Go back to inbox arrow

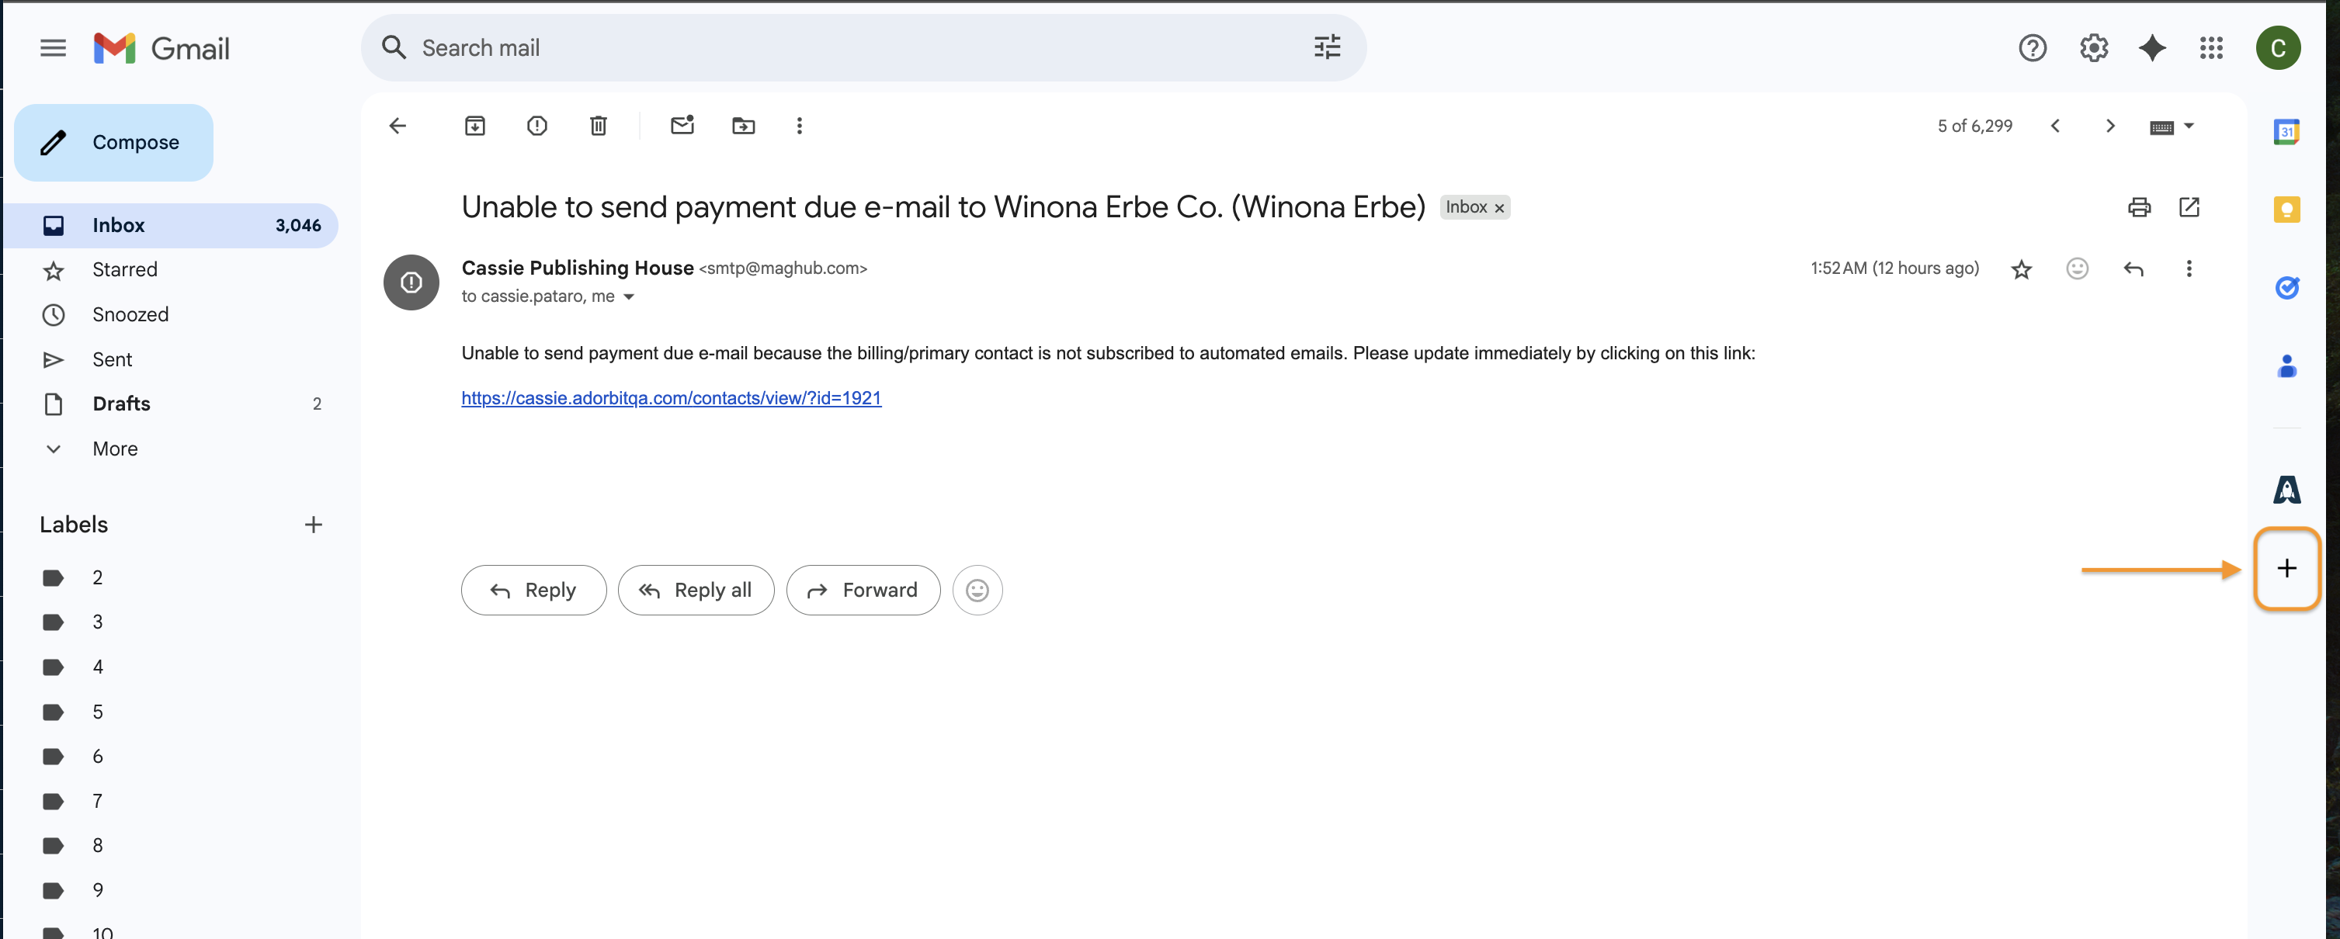[x=398, y=125]
